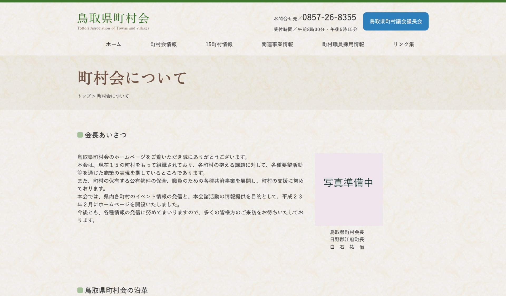The height and width of the screenshot is (296, 506).
Task: Click the phone number 0857-26-8355
Action: click(329, 17)
